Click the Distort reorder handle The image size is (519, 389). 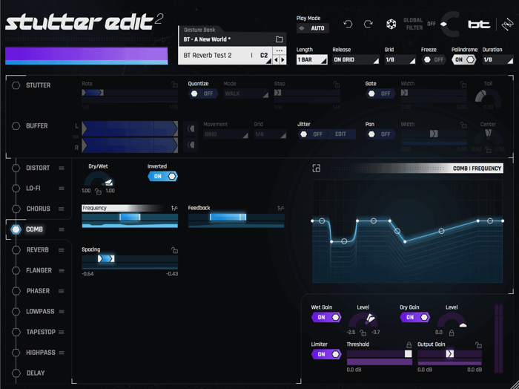62,169
